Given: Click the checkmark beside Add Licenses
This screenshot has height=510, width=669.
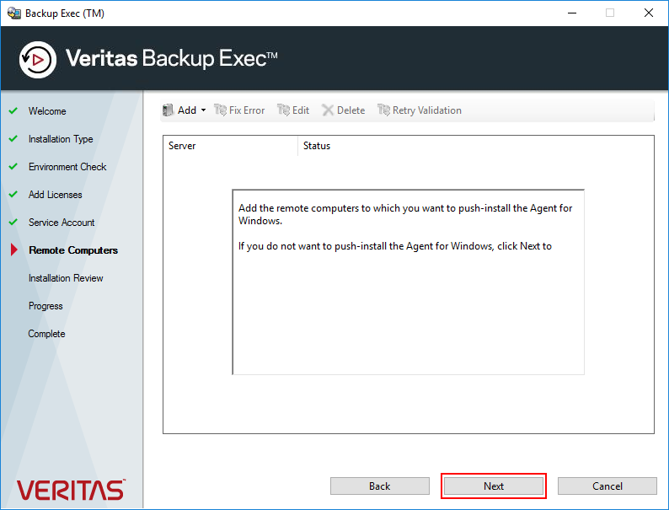Looking at the screenshot, I should [x=13, y=194].
